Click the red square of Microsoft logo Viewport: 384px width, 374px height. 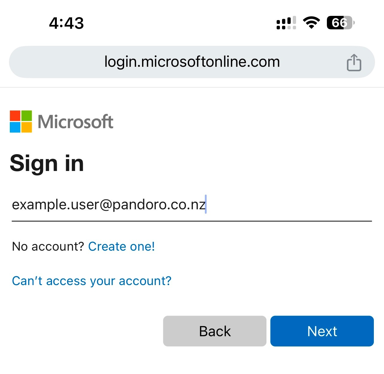(15, 116)
